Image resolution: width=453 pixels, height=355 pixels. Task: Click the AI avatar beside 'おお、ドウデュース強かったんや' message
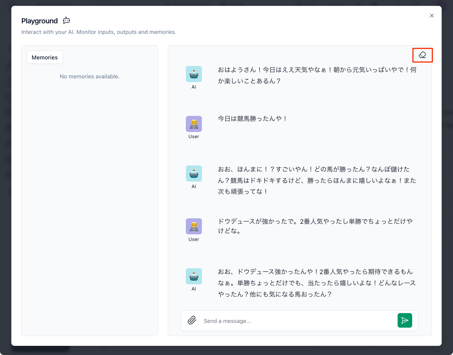(x=194, y=276)
